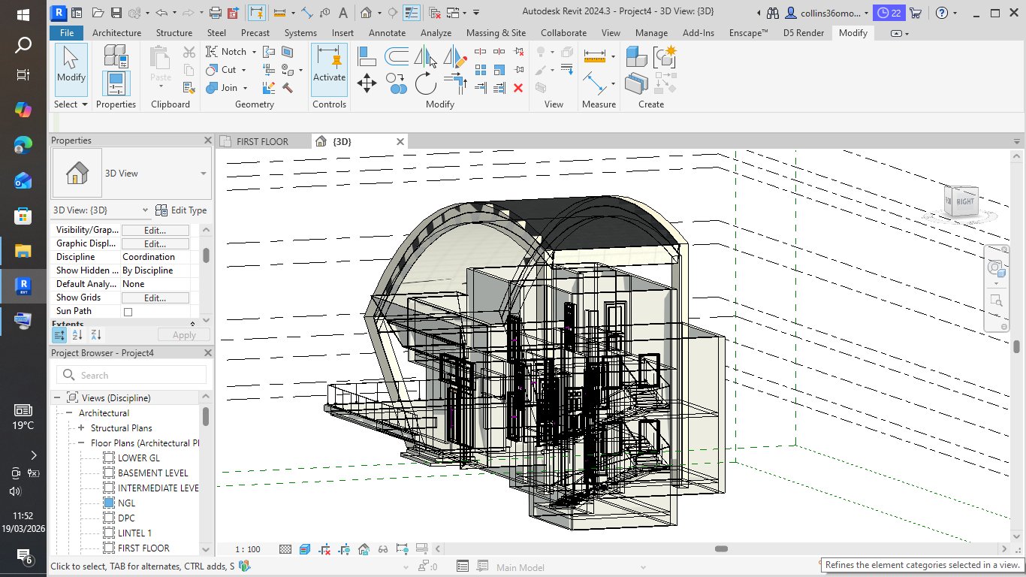Click the Offset tool icon
Viewport: 1026px width, 577px height.
(x=397, y=56)
